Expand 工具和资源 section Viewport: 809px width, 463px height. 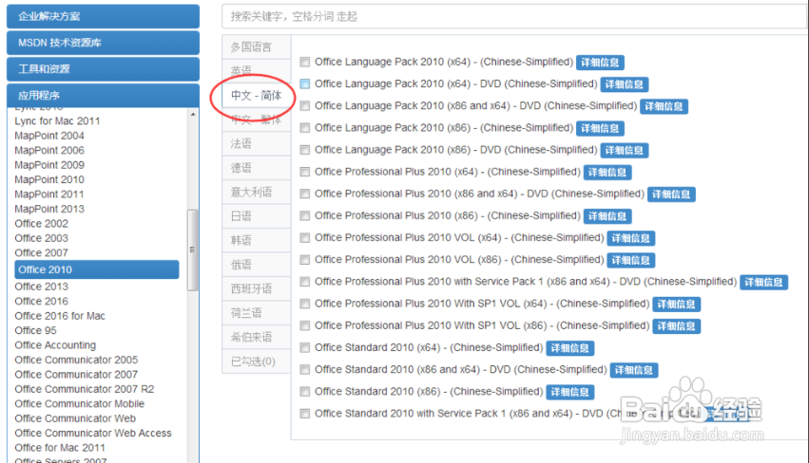103,69
